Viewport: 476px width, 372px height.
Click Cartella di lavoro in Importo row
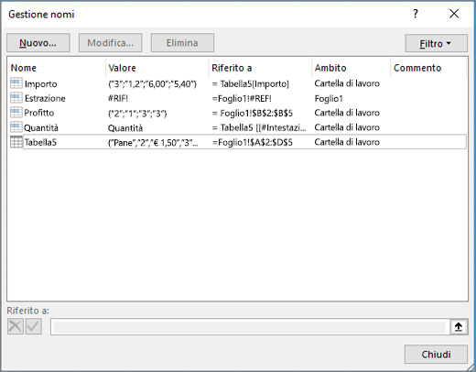click(347, 83)
